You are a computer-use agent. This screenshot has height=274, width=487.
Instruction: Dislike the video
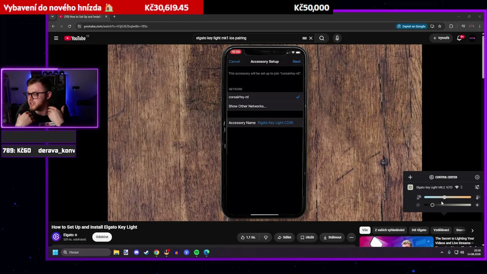click(266, 237)
